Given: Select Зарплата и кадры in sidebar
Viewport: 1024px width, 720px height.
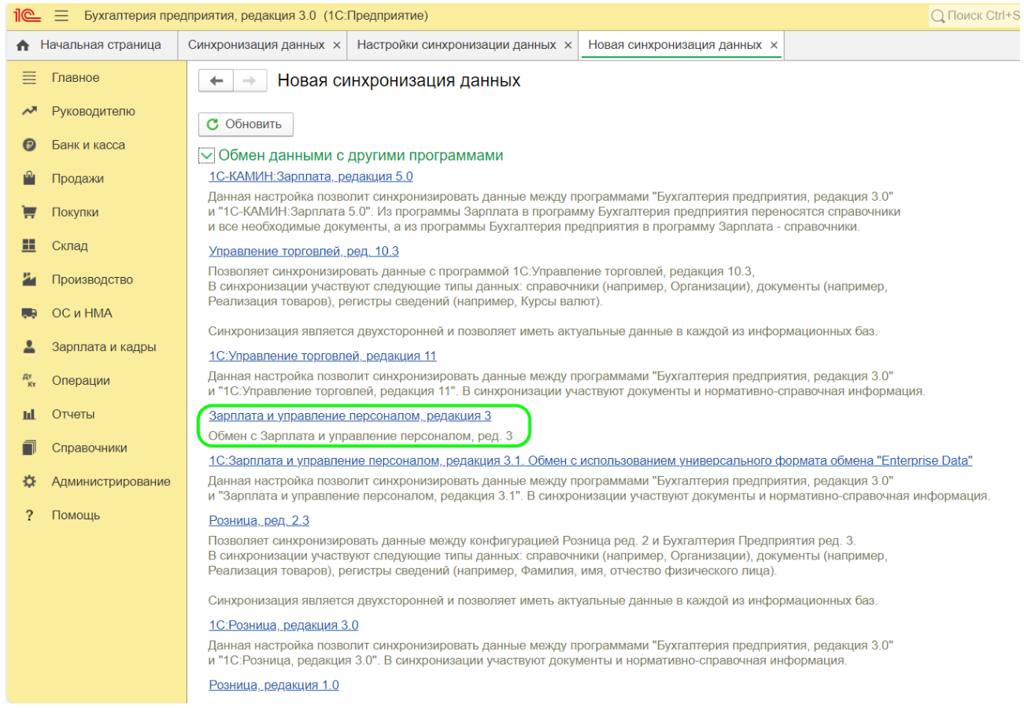Looking at the screenshot, I should [x=104, y=347].
